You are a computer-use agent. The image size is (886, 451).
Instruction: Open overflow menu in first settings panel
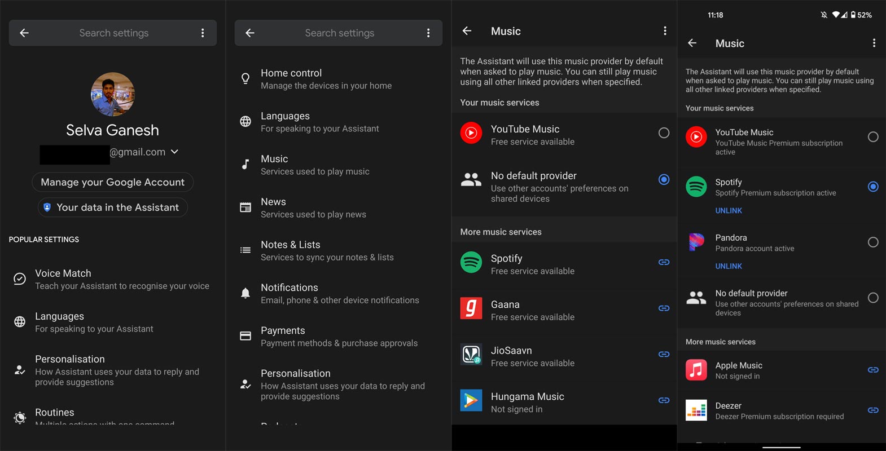(203, 33)
